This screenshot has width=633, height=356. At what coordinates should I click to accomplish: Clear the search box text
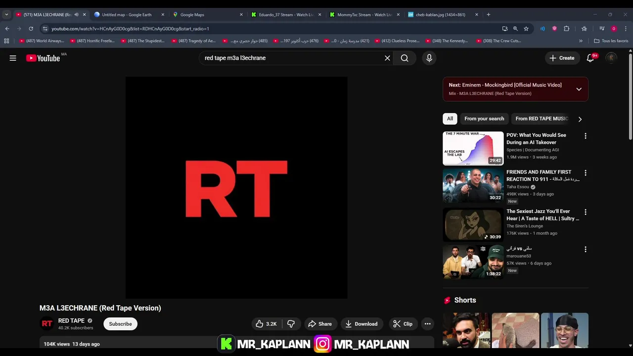point(387,58)
